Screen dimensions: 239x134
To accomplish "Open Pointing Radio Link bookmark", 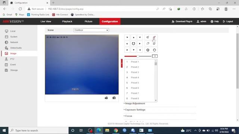I will tap(38, 15).
